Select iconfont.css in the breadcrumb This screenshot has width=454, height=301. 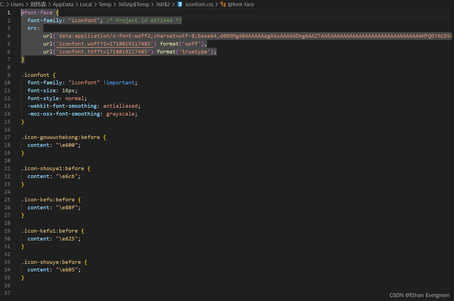199,4
